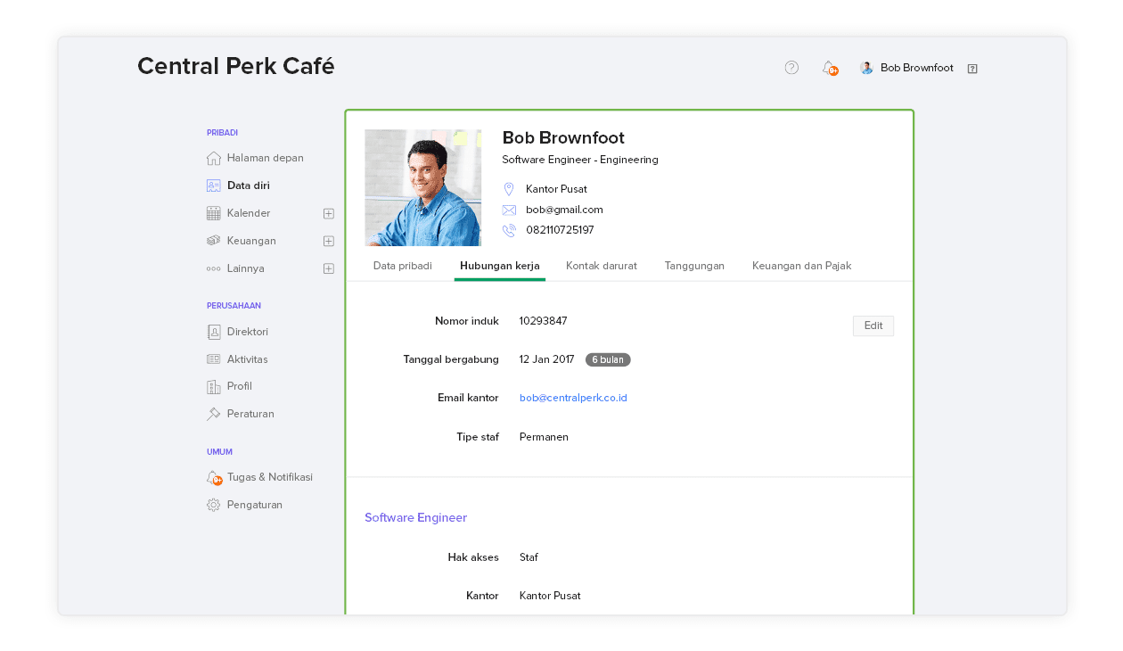Open the Lainnya sidebar item
This screenshot has height=651, width=1123.
[246, 268]
